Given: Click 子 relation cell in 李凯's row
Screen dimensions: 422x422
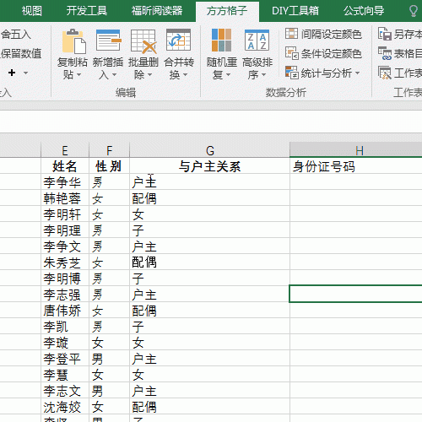Looking at the screenshot, I should tap(209, 327).
